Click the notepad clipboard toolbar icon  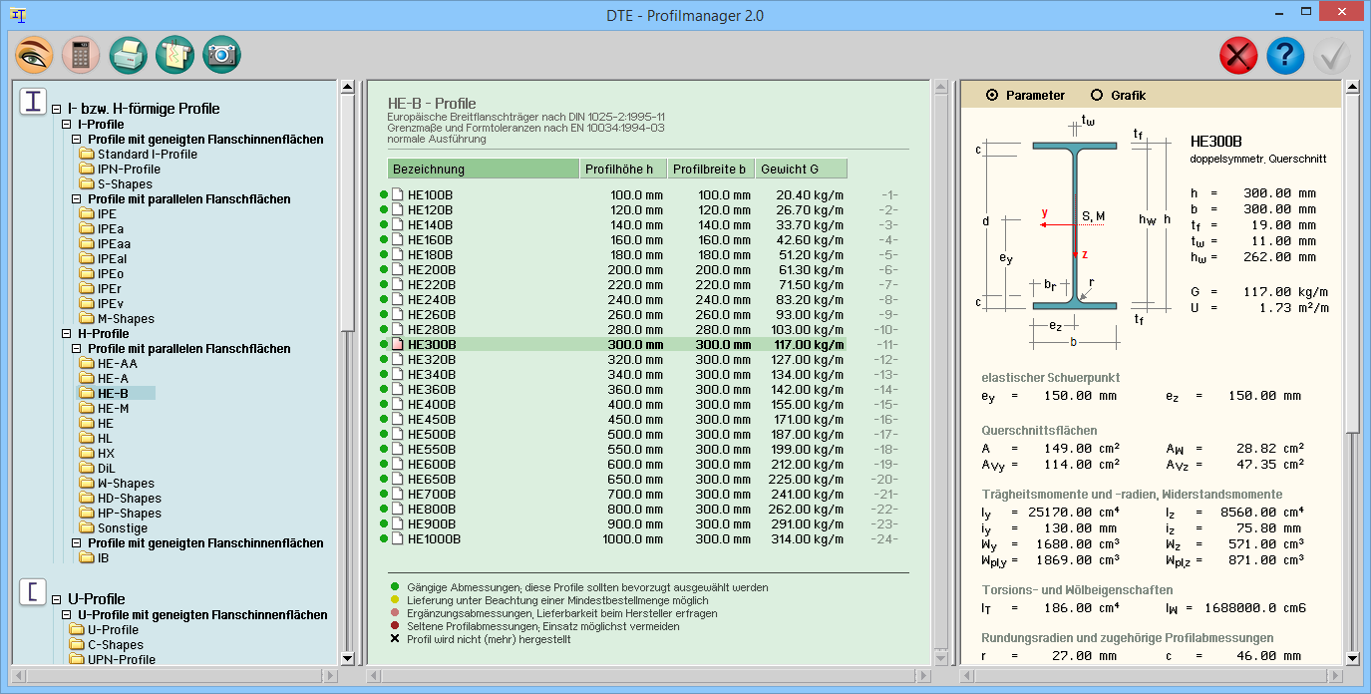[175, 55]
